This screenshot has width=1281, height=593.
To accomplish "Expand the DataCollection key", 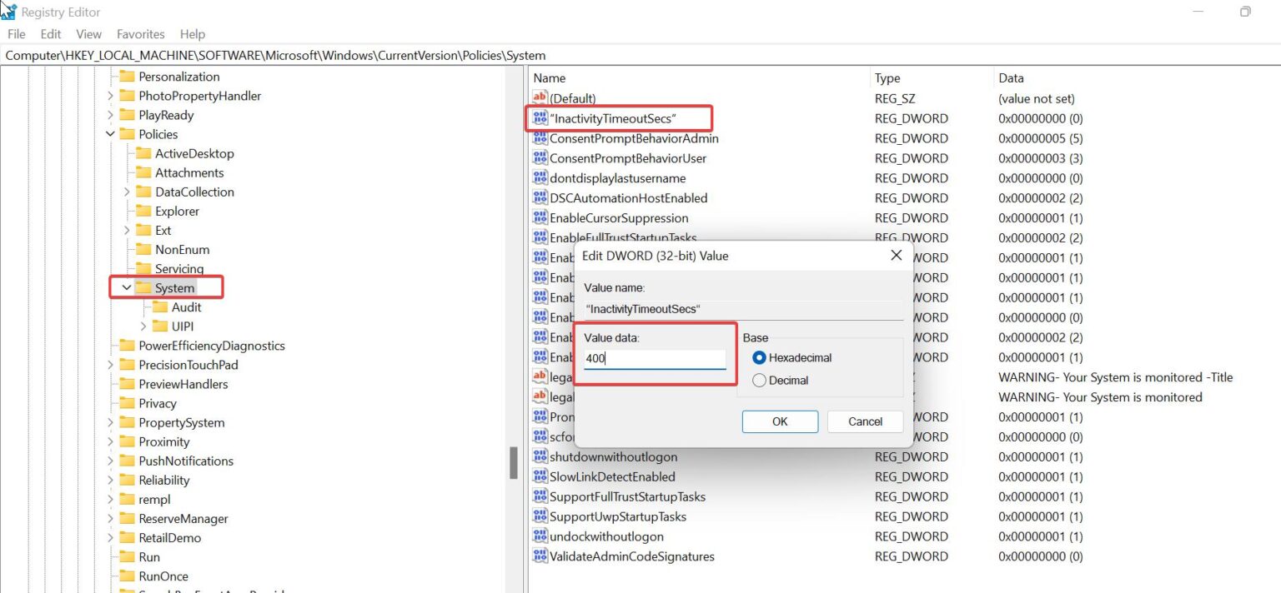I will pyautogui.click(x=127, y=192).
